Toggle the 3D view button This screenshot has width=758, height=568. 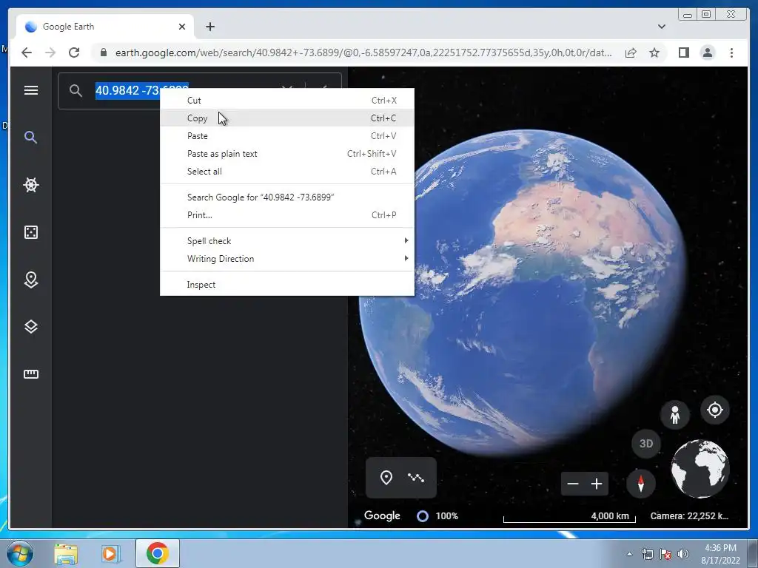[x=646, y=444]
